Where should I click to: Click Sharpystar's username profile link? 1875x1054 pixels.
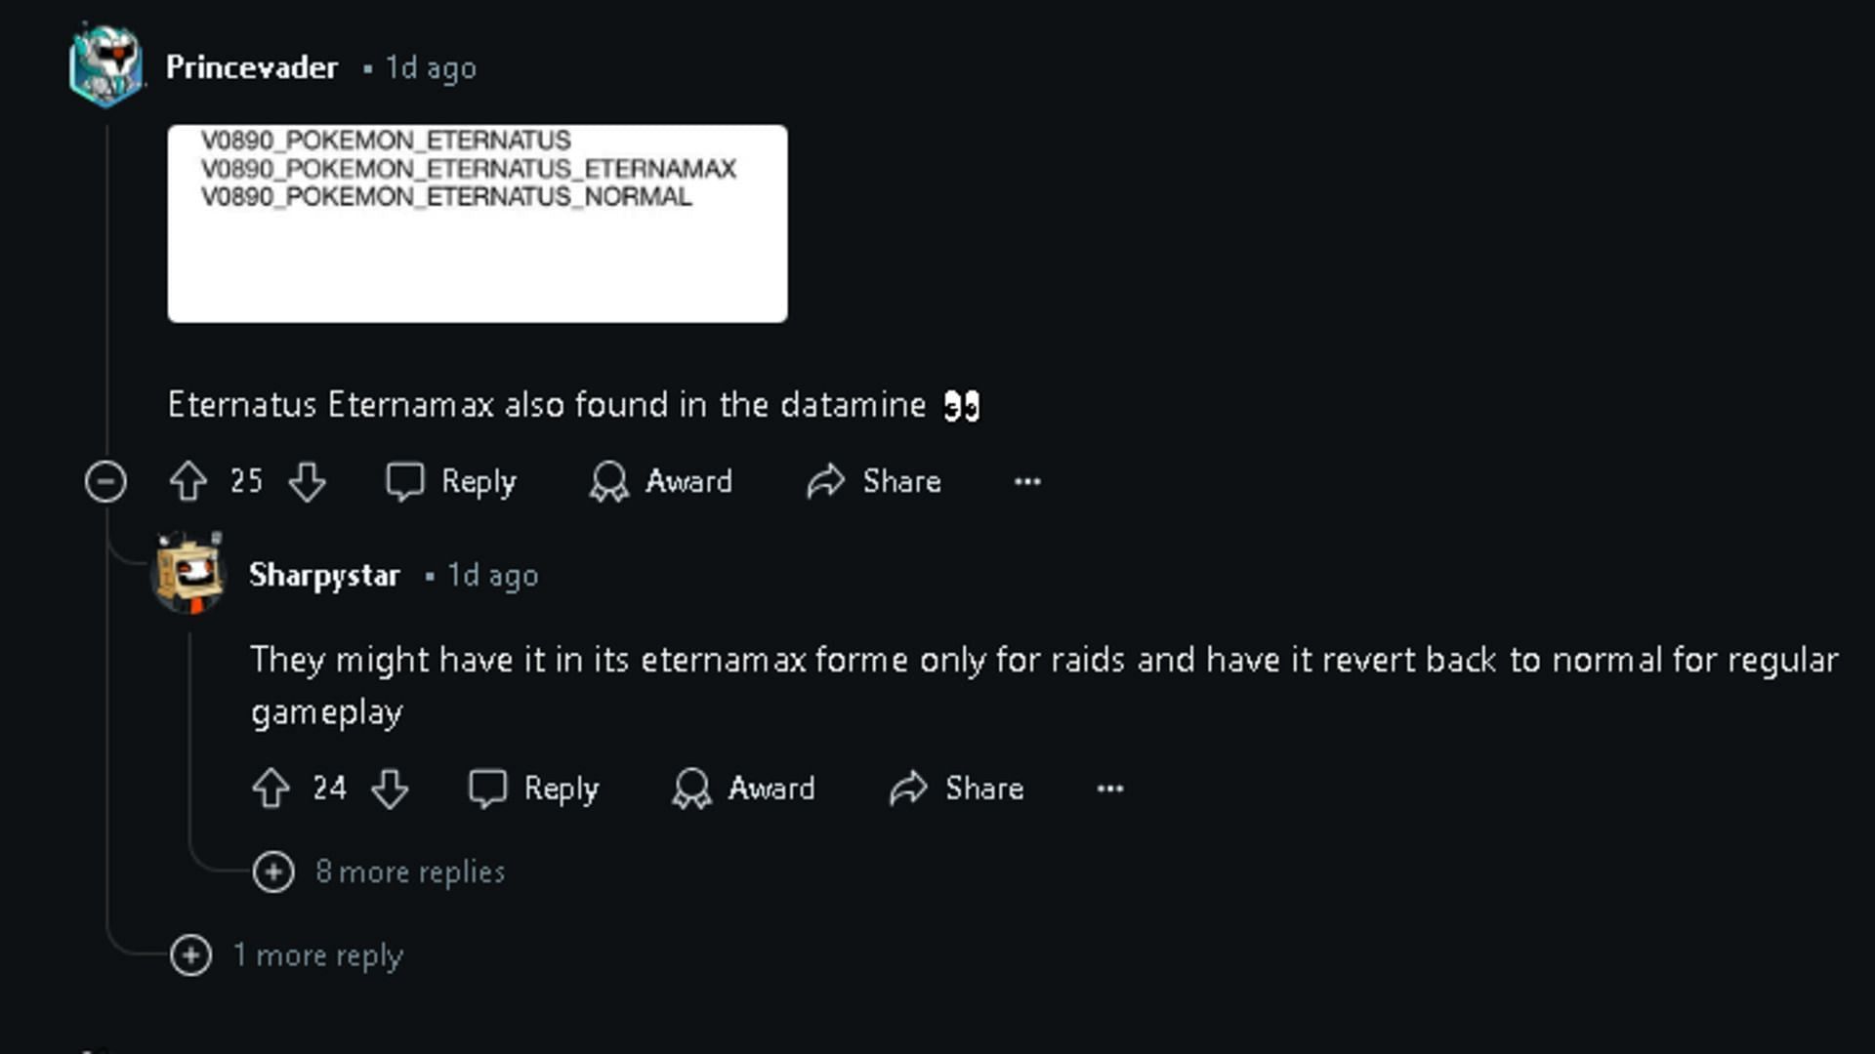(x=326, y=575)
